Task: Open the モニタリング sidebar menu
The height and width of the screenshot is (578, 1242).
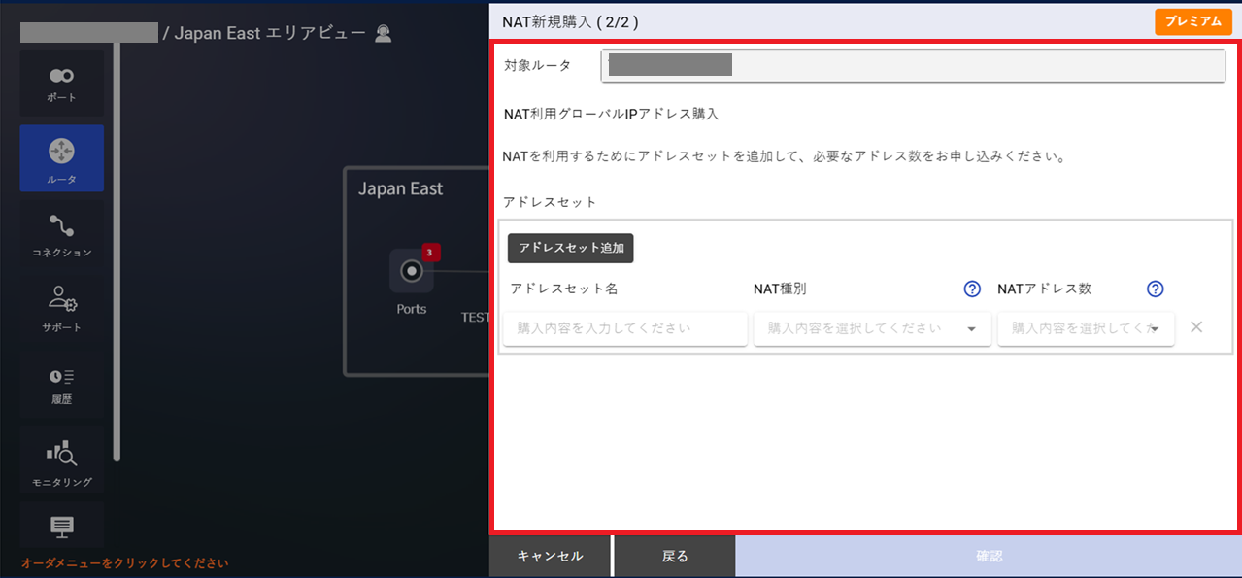Action: pyautogui.click(x=62, y=459)
